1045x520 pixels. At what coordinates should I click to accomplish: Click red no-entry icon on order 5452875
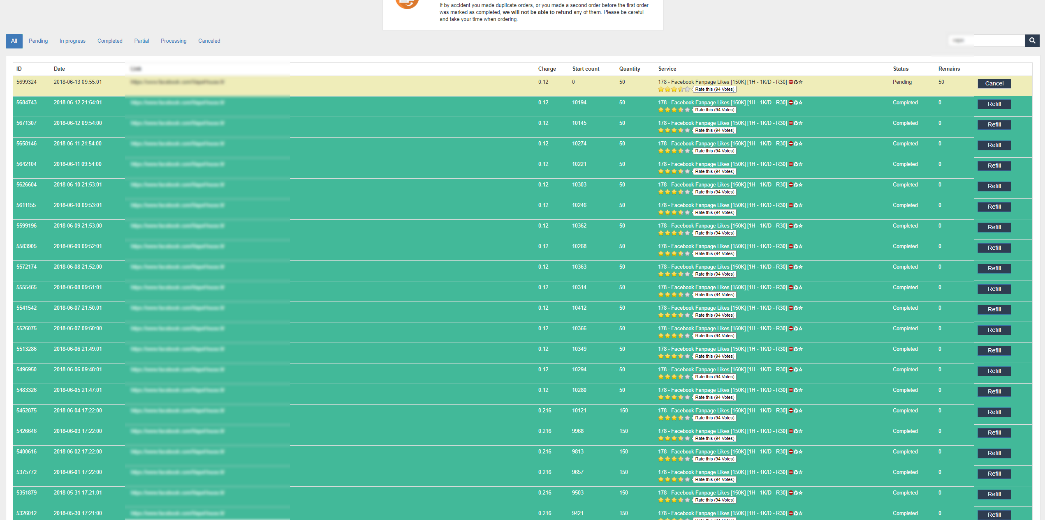click(791, 411)
